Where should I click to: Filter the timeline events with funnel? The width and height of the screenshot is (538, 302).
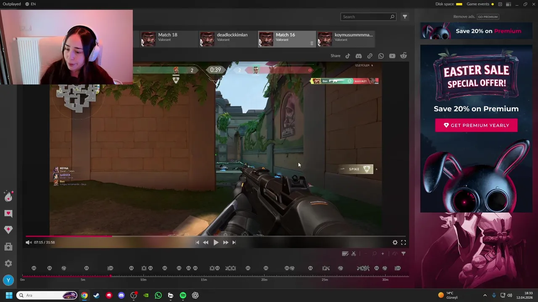403,254
